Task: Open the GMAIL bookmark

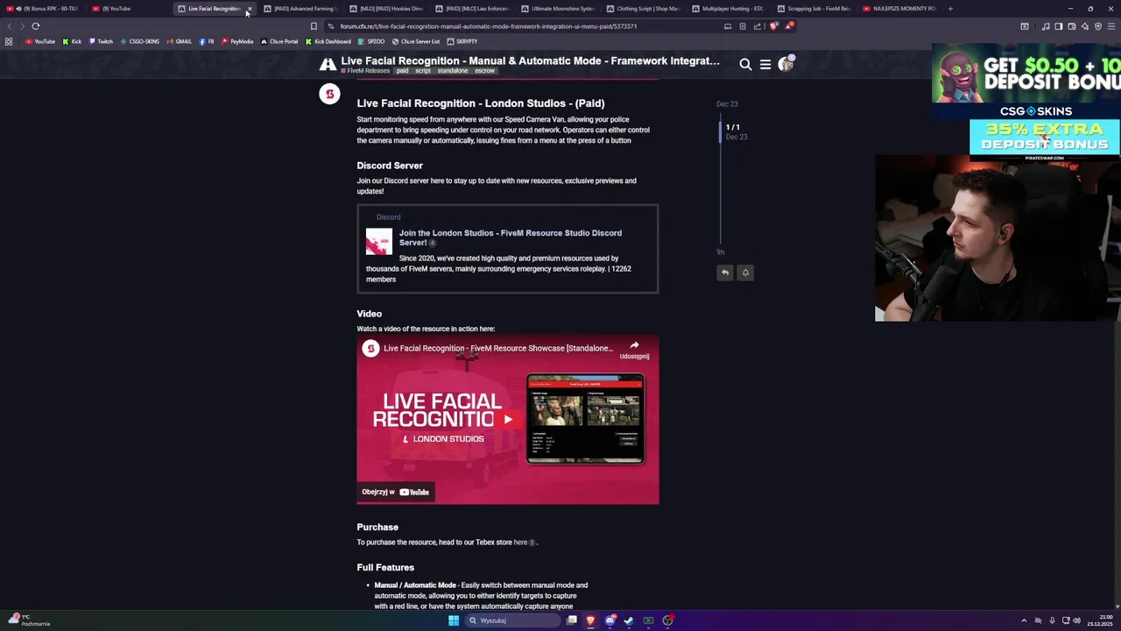Action: pyautogui.click(x=180, y=41)
